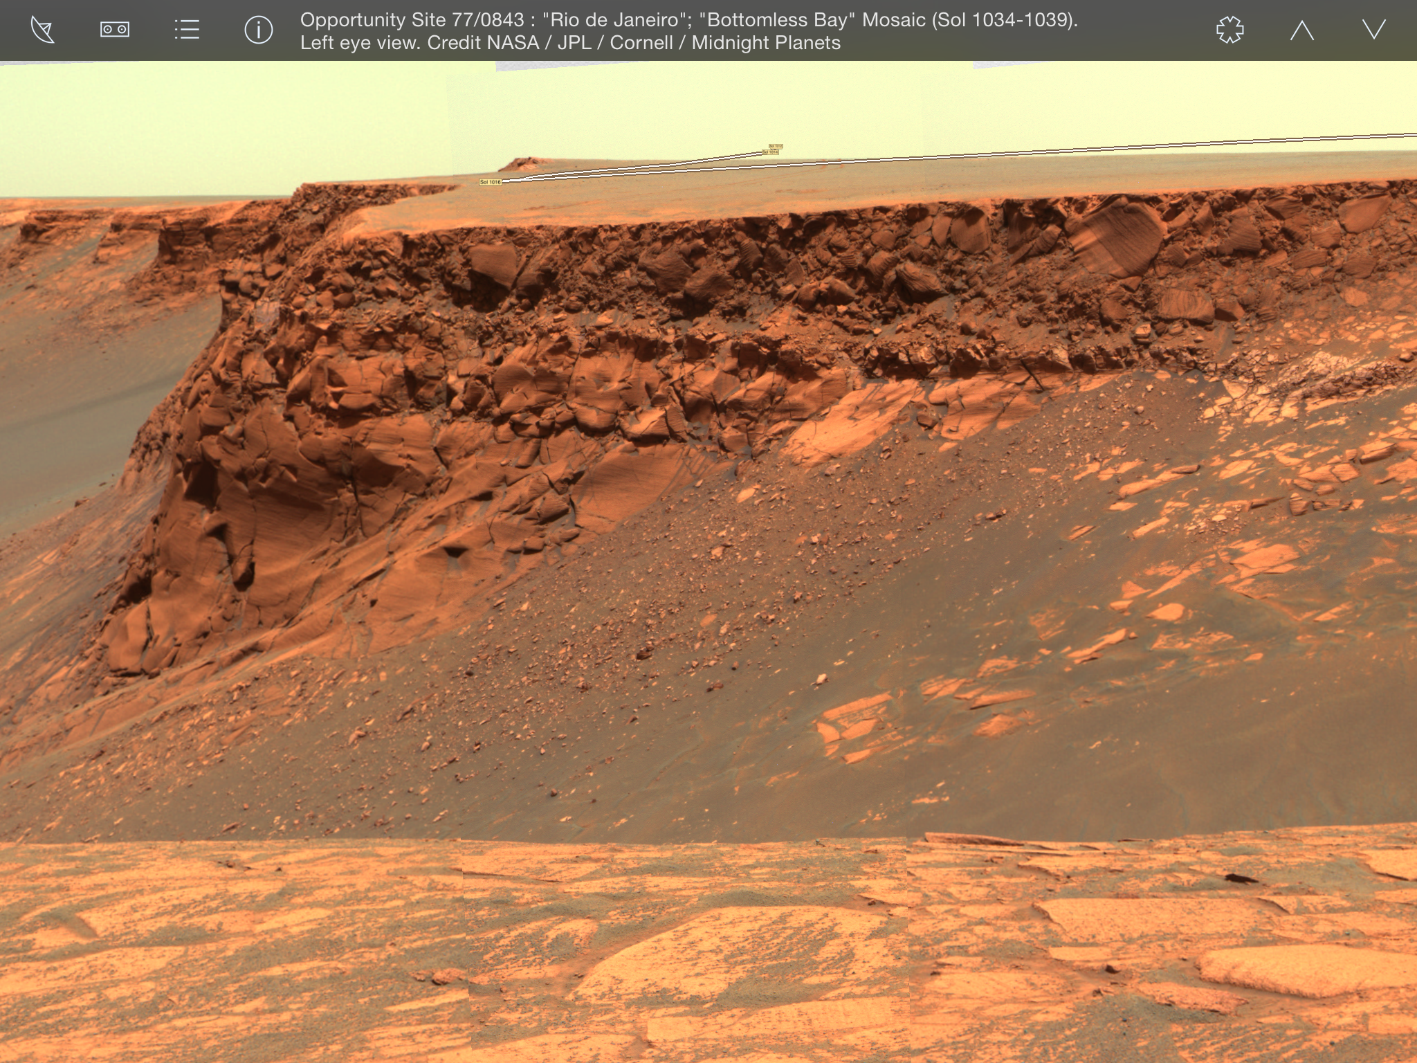Open the image list menu icon

click(x=187, y=30)
